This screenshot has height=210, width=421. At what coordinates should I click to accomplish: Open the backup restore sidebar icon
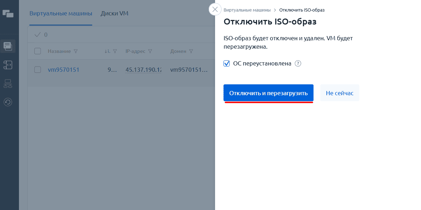8,102
